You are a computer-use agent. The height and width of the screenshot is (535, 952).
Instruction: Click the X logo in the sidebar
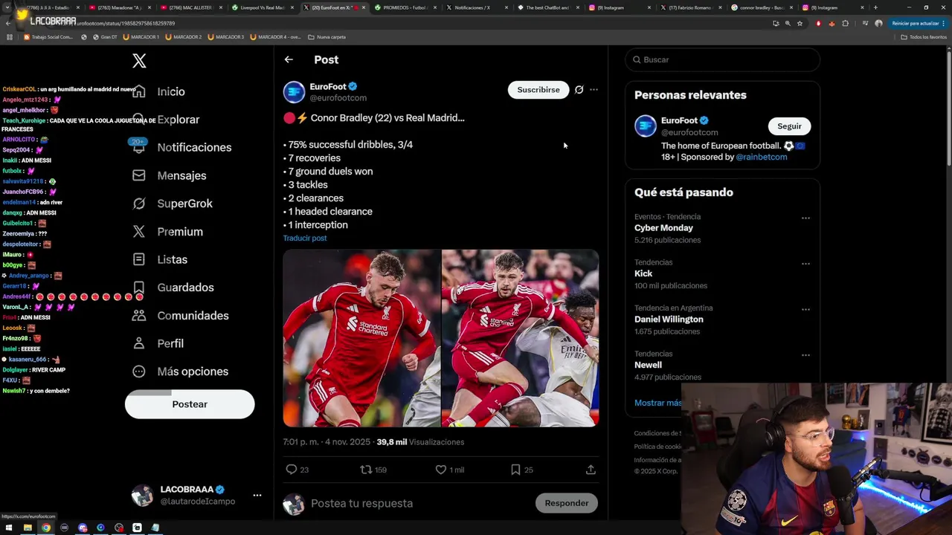coord(139,61)
